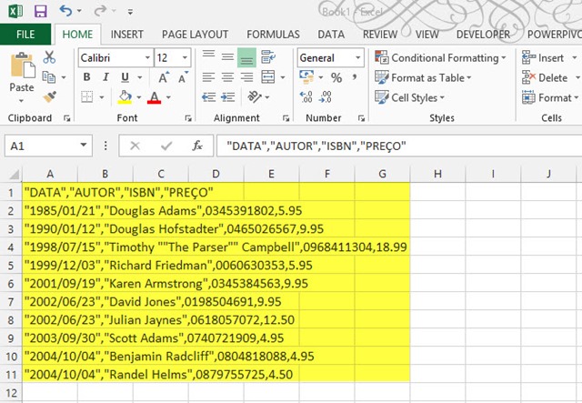Screen dimensions: 582x403
Task: Click the Select All corner triangle
Action: (x=14, y=174)
